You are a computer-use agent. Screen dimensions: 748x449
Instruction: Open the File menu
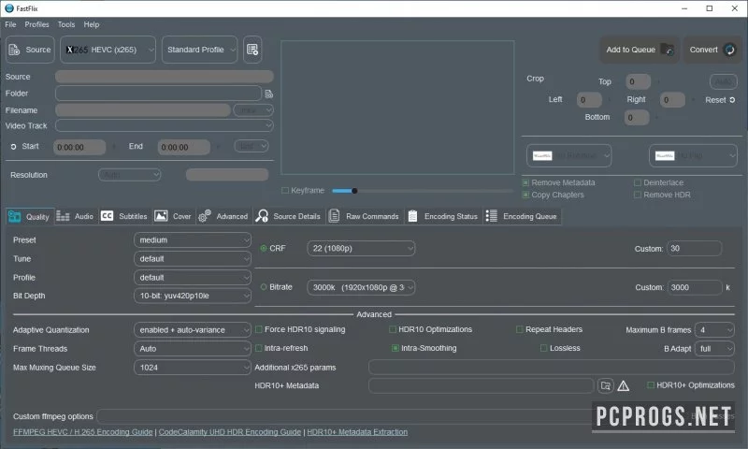pyautogui.click(x=10, y=24)
